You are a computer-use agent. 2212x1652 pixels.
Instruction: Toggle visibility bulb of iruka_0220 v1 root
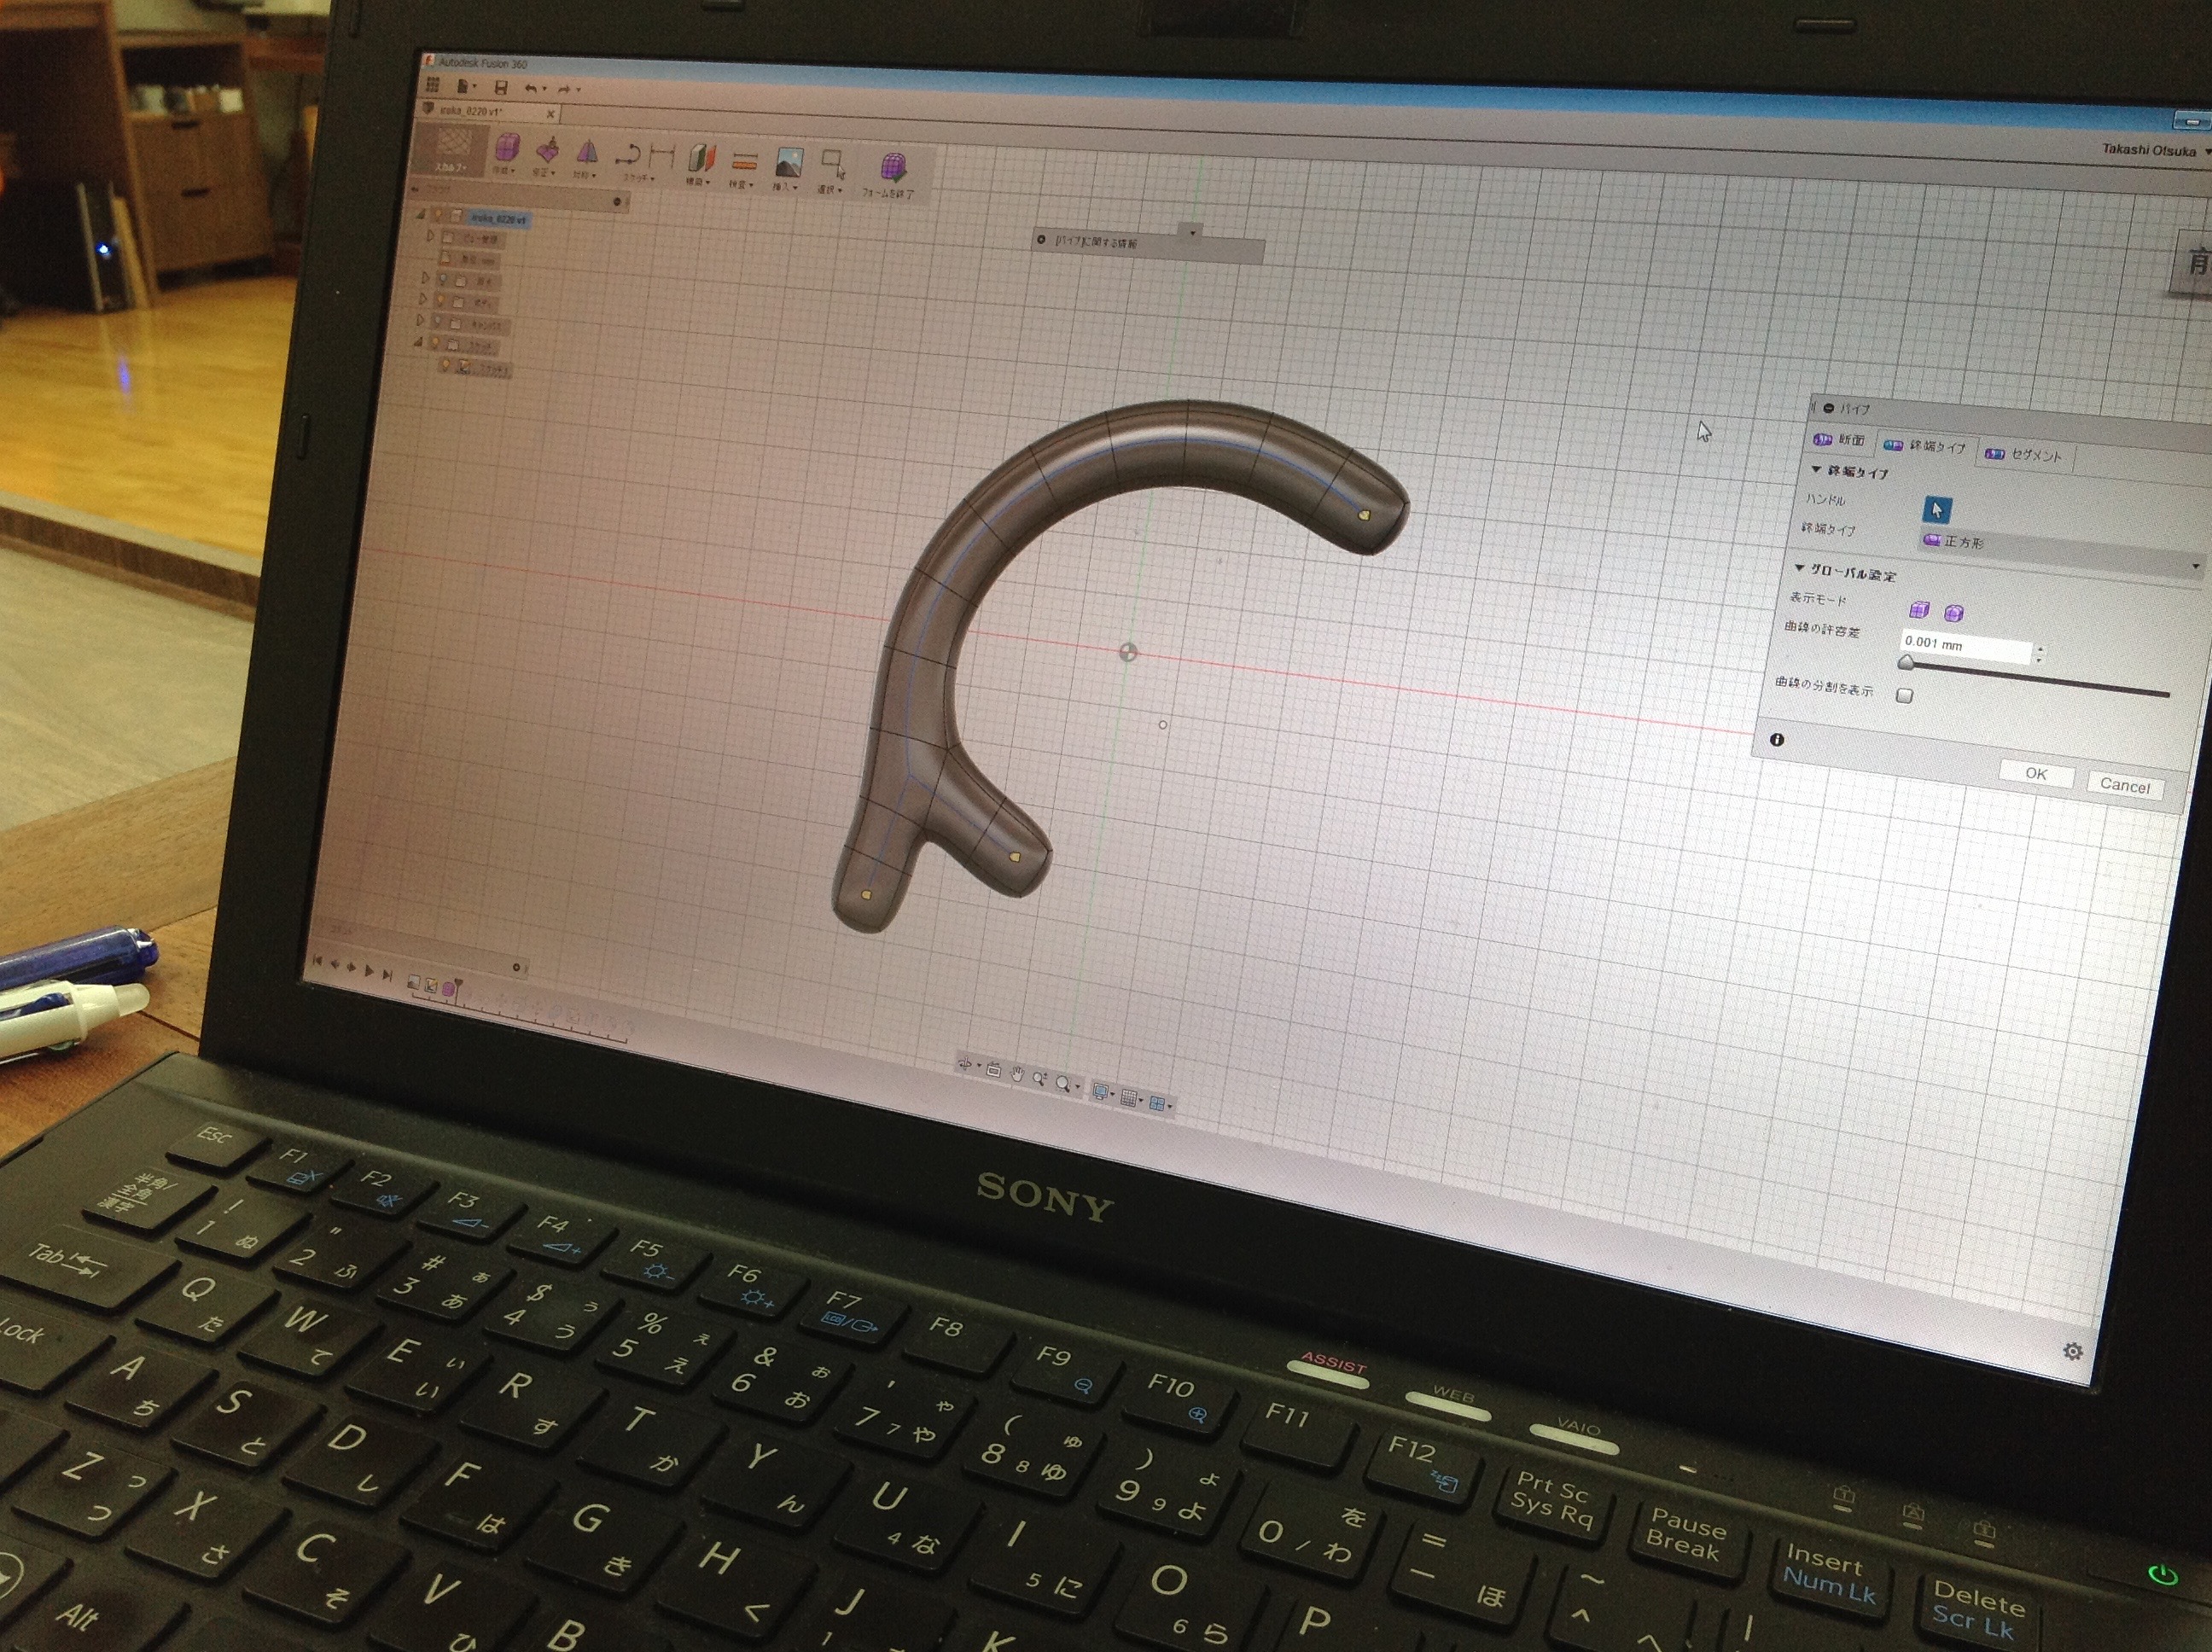click(438, 214)
